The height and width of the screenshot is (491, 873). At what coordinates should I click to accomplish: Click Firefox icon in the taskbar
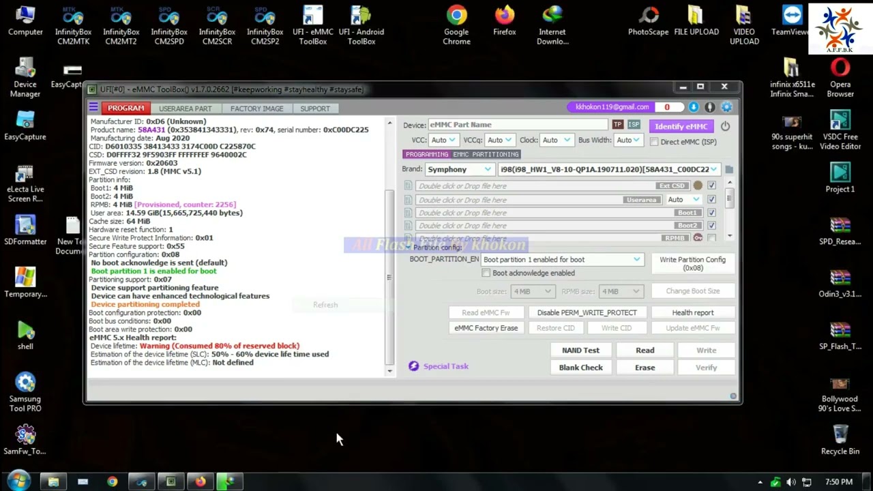pyautogui.click(x=201, y=481)
